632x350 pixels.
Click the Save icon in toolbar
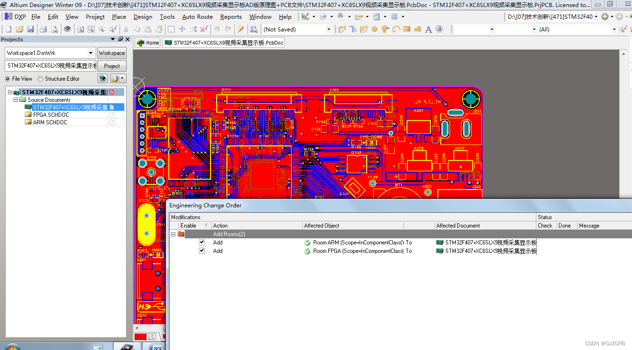[30, 29]
